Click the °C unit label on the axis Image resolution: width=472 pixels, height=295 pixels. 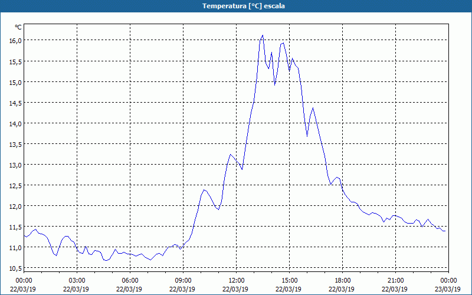point(18,27)
